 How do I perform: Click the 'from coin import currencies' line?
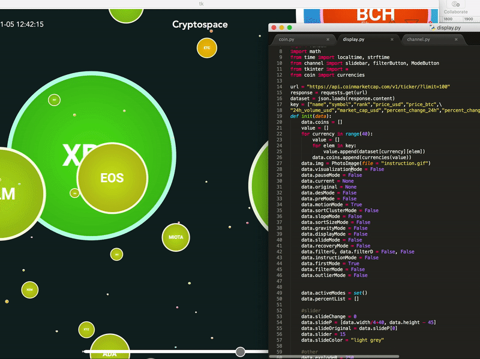[x=327, y=75]
